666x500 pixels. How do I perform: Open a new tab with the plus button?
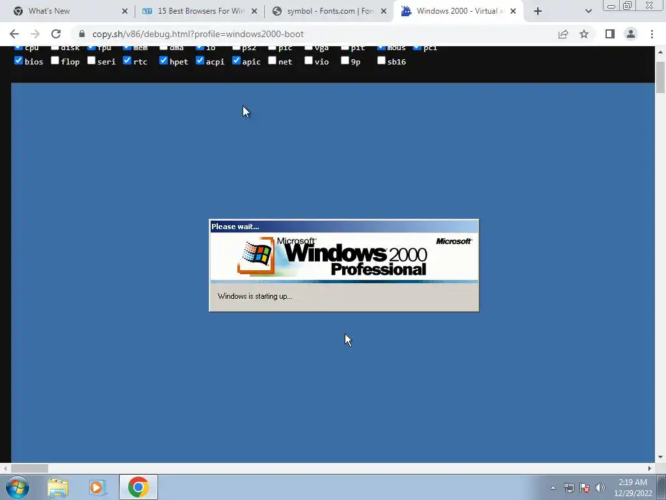point(538,11)
